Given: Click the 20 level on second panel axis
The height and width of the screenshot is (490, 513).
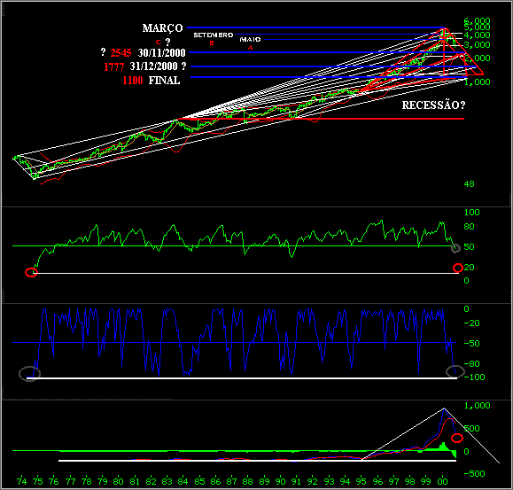Looking at the screenshot, I should 469,268.
